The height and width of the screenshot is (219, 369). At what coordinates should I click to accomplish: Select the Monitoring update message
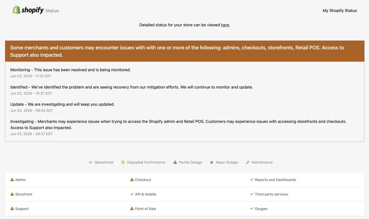[70, 70]
